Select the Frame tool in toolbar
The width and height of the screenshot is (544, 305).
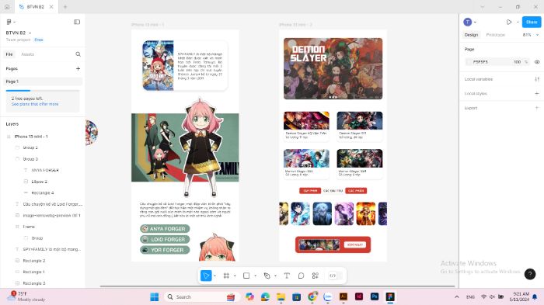point(226,276)
